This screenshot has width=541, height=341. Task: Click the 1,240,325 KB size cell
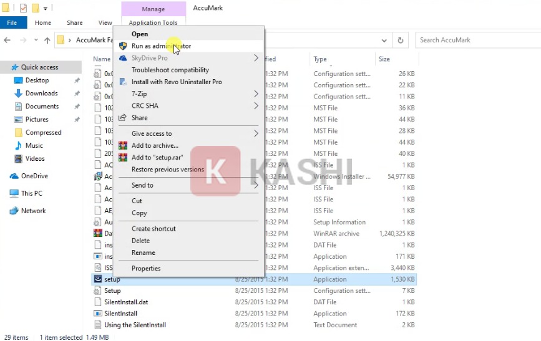click(x=397, y=233)
